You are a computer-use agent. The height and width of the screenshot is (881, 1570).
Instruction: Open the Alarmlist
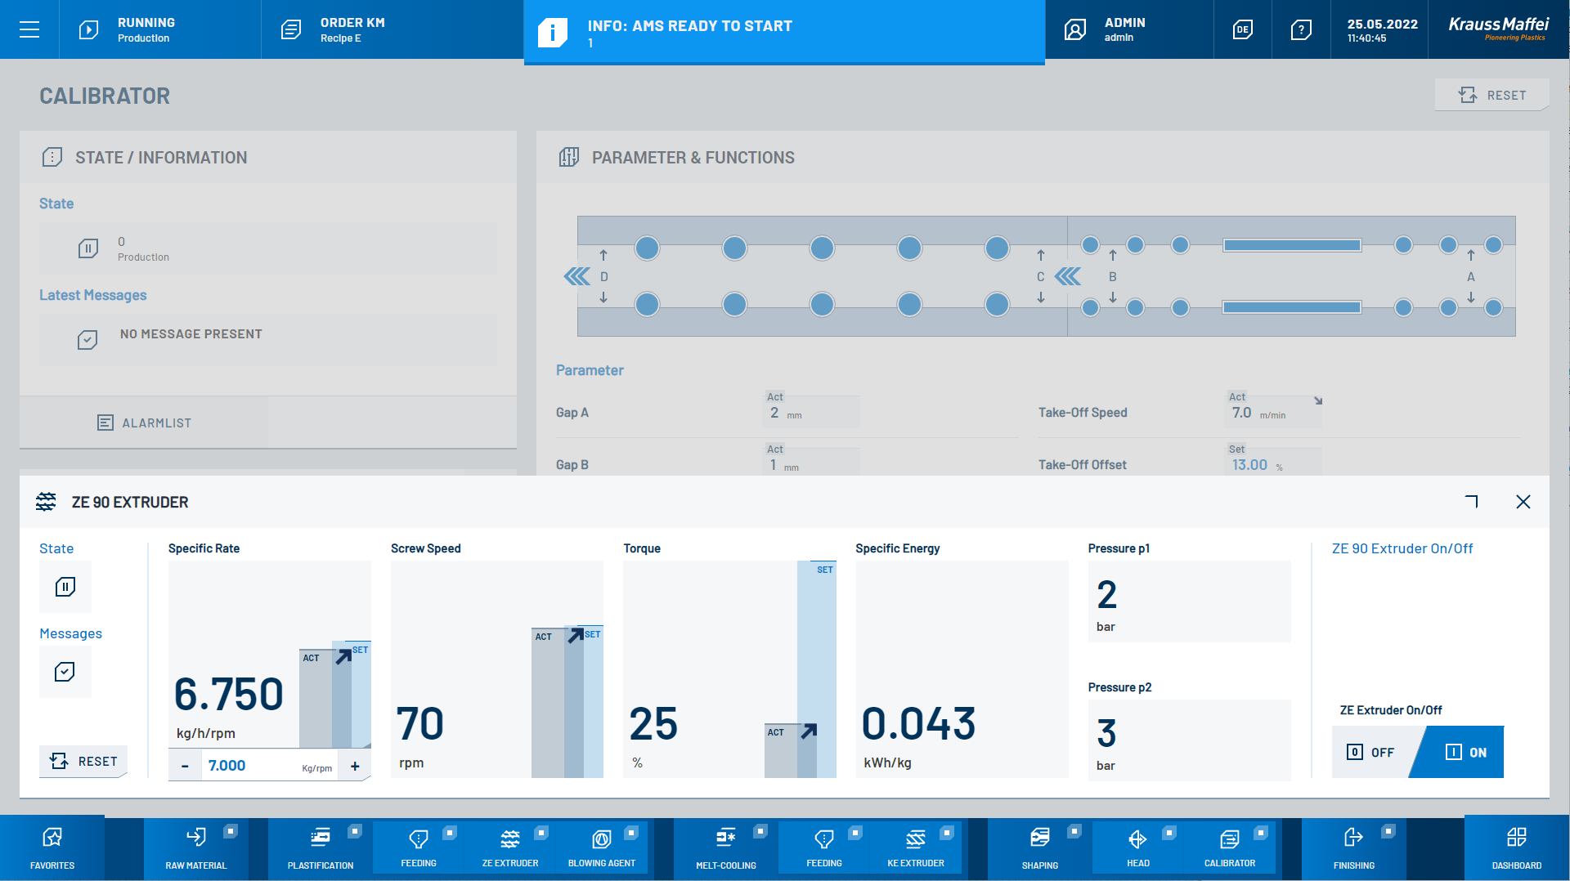pyautogui.click(x=144, y=423)
